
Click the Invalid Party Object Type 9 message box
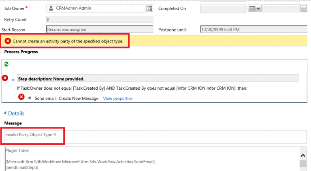tap(155, 137)
